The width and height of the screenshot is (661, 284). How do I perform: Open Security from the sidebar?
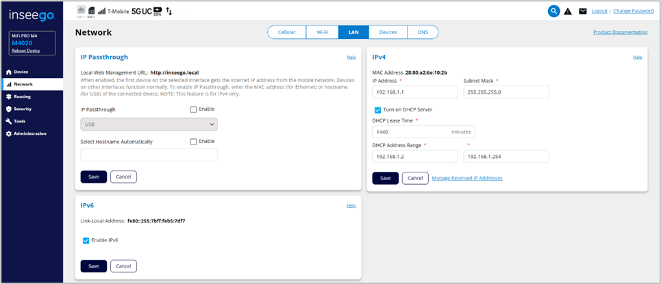[22, 109]
